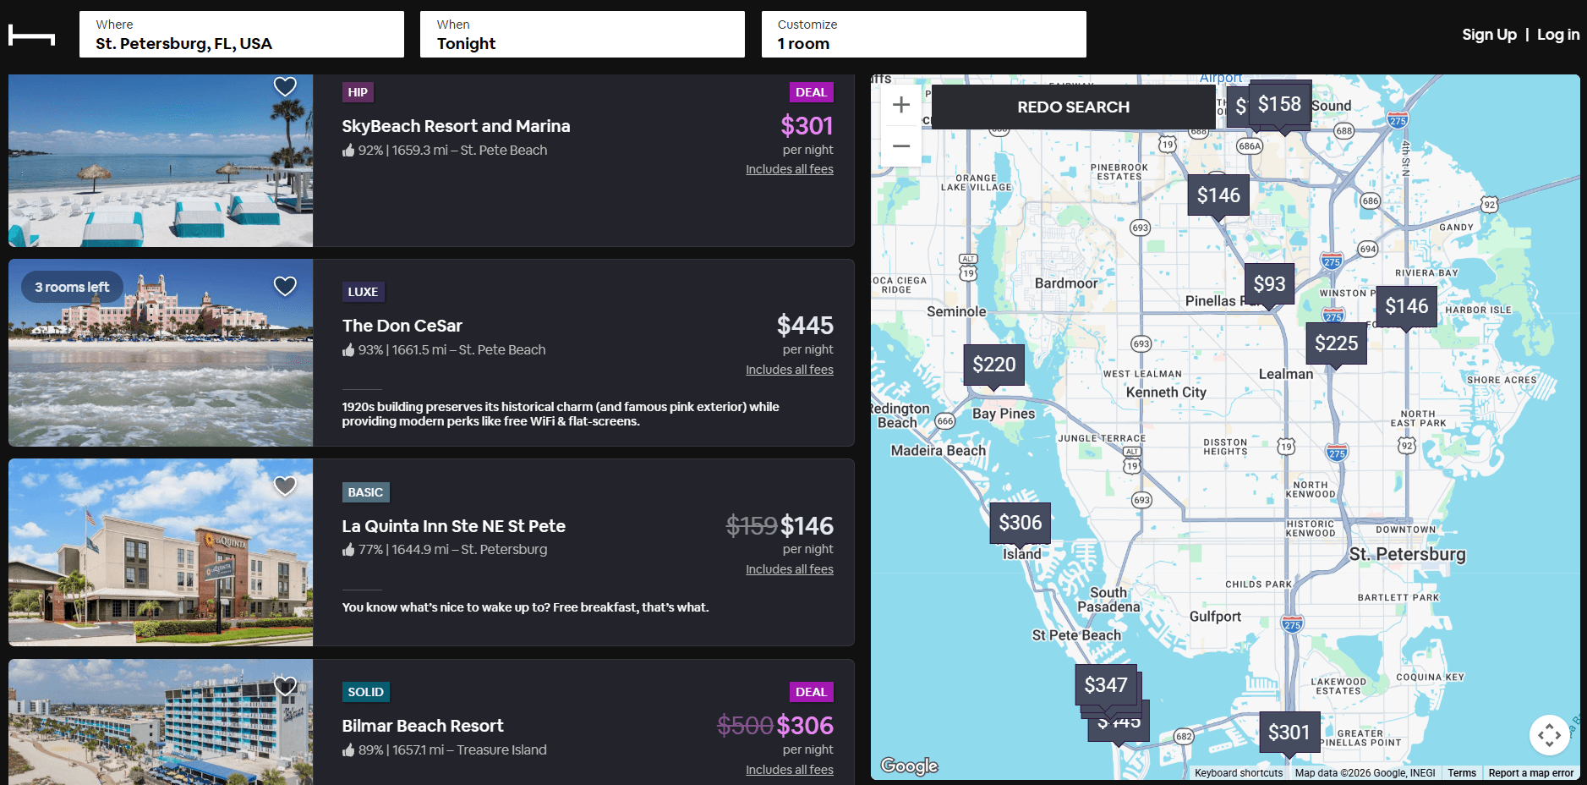Open the When date selector
Viewport: 1587px width, 785px height.
(x=583, y=35)
